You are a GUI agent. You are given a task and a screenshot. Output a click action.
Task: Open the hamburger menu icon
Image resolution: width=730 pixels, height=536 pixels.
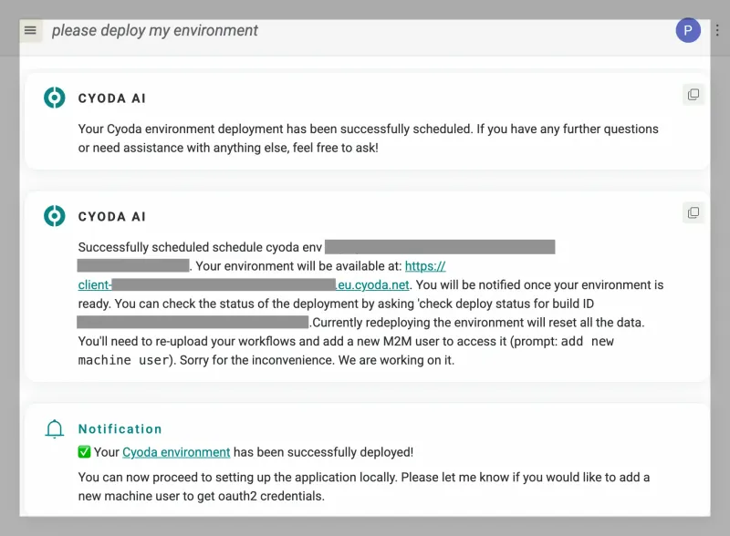(x=30, y=31)
